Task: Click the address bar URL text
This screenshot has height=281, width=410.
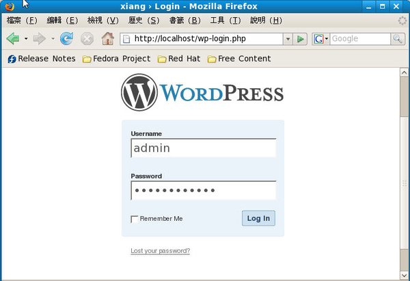Action: 190,39
